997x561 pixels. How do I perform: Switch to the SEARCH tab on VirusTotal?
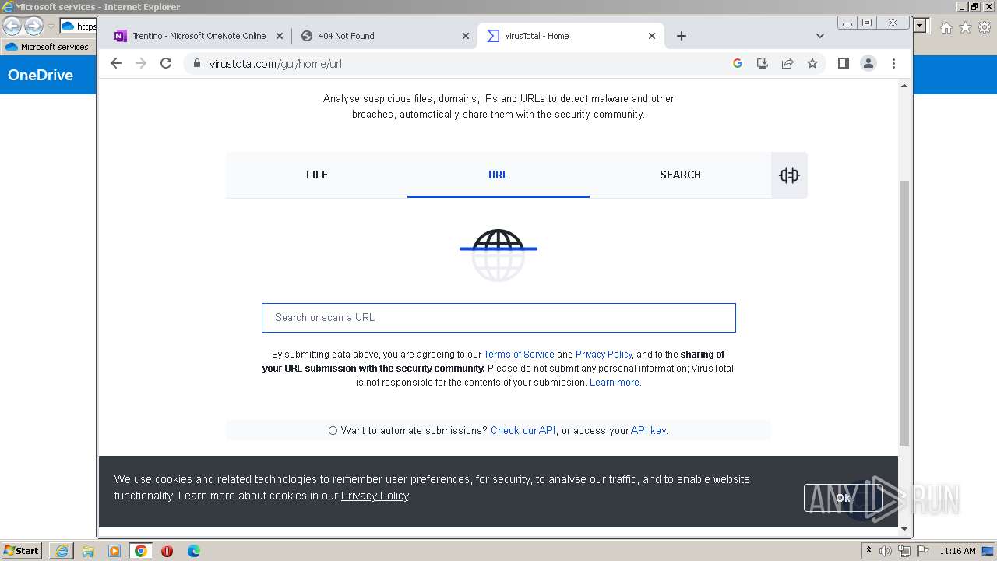(x=680, y=175)
